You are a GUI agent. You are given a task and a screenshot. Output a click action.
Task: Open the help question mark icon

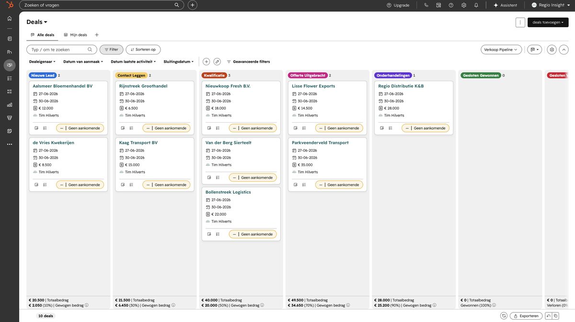(x=451, y=5)
